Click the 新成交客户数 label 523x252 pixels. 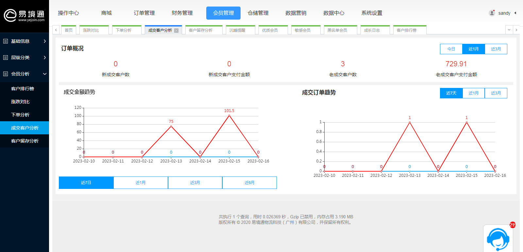tap(115, 75)
